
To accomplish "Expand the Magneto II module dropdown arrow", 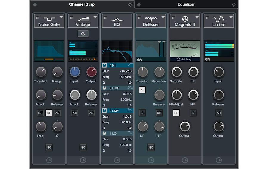I will pyautogui.click(x=197, y=17).
